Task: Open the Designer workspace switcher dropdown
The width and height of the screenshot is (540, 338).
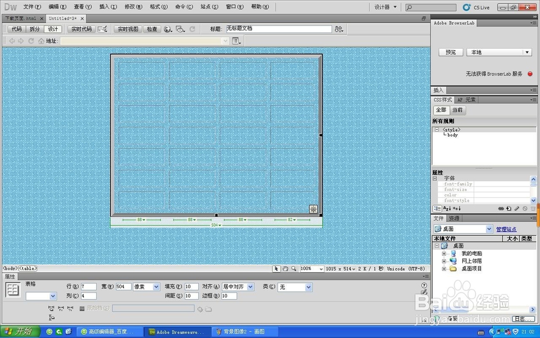Action: pyautogui.click(x=386, y=7)
